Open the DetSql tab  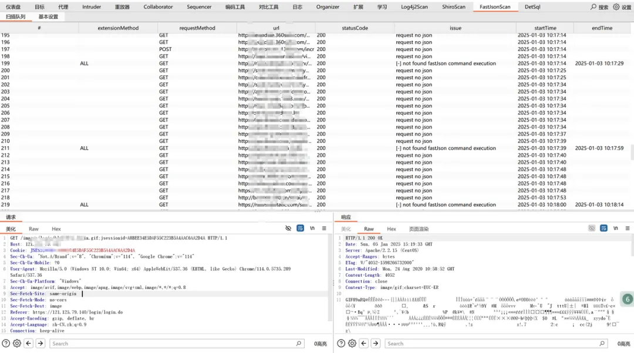(x=532, y=7)
